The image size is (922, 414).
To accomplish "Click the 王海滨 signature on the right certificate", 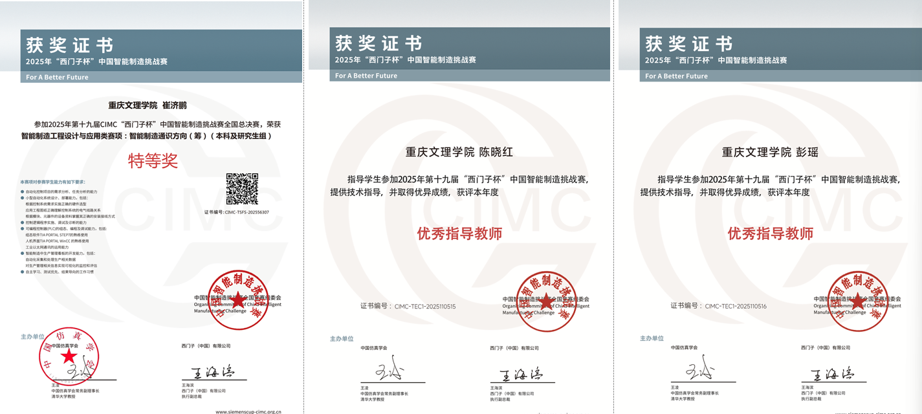I will (828, 374).
